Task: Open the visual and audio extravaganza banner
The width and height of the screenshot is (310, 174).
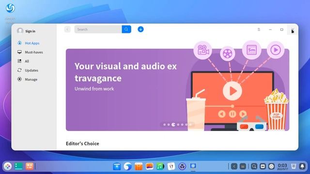Action: [x=177, y=90]
